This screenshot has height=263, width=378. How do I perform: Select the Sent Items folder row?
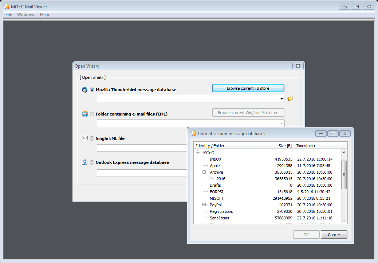(x=268, y=218)
